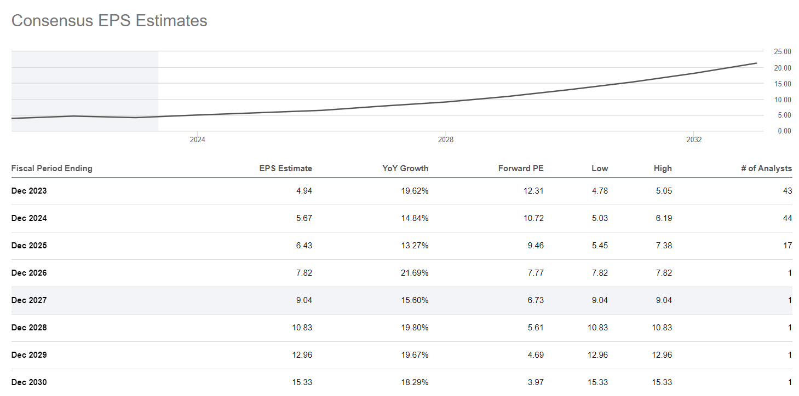Click the 2024 label on chart axis
Image resolution: width=799 pixels, height=396 pixels.
click(197, 140)
